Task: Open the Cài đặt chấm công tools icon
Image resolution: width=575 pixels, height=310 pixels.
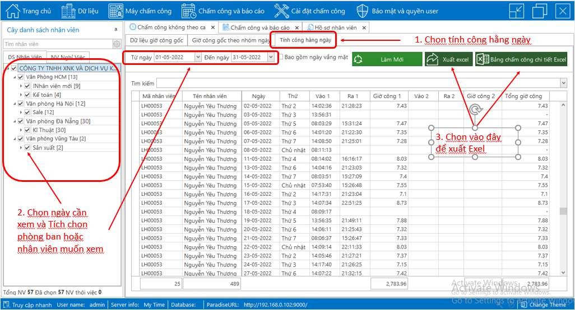Action: [x=281, y=11]
